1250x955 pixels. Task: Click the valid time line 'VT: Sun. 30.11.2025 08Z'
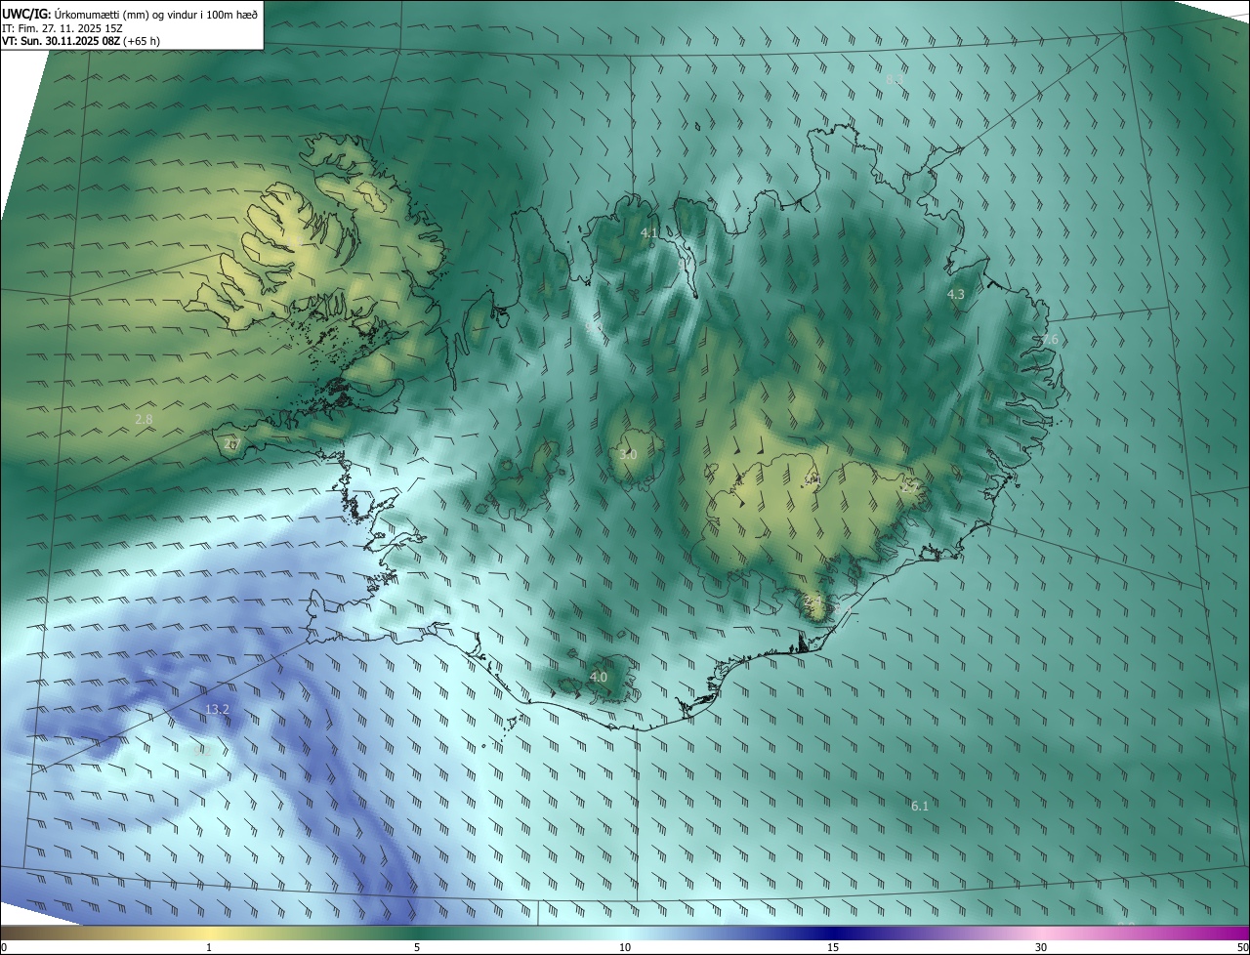pyautogui.click(x=61, y=41)
